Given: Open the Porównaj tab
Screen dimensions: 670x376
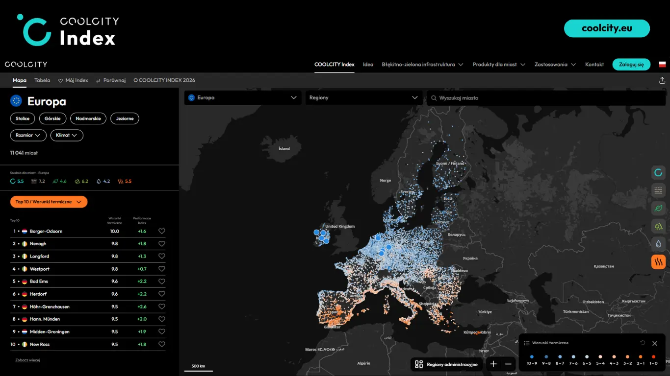Looking at the screenshot, I should [111, 80].
